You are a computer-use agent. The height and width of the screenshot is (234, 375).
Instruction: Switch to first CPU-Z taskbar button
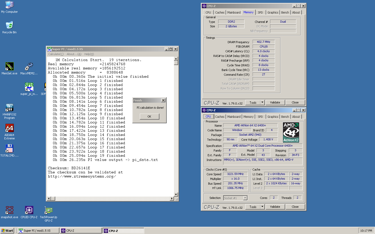pos(81,231)
